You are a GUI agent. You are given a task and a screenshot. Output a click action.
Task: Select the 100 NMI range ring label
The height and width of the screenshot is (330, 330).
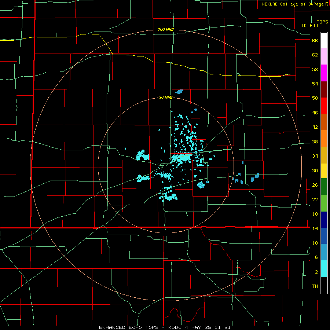[x=166, y=29]
